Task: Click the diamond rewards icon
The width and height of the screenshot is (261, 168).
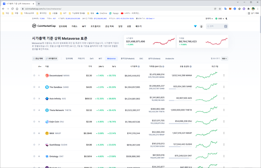Action: click(x=195, y=26)
